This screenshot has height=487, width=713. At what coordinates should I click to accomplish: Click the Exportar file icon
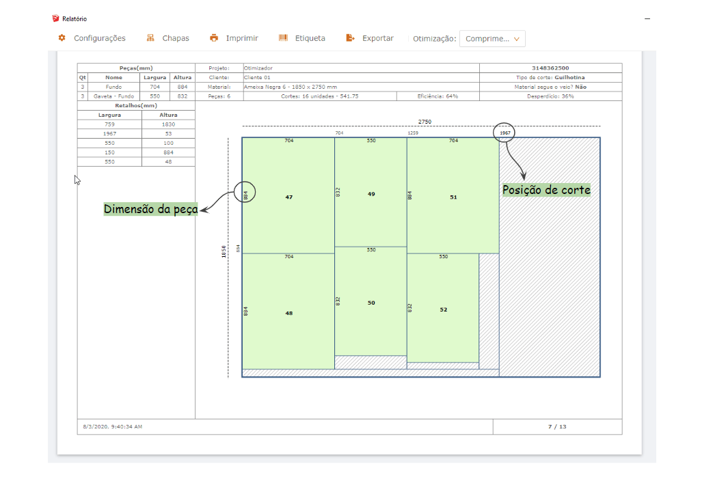pyautogui.click(x=350, y=38)
